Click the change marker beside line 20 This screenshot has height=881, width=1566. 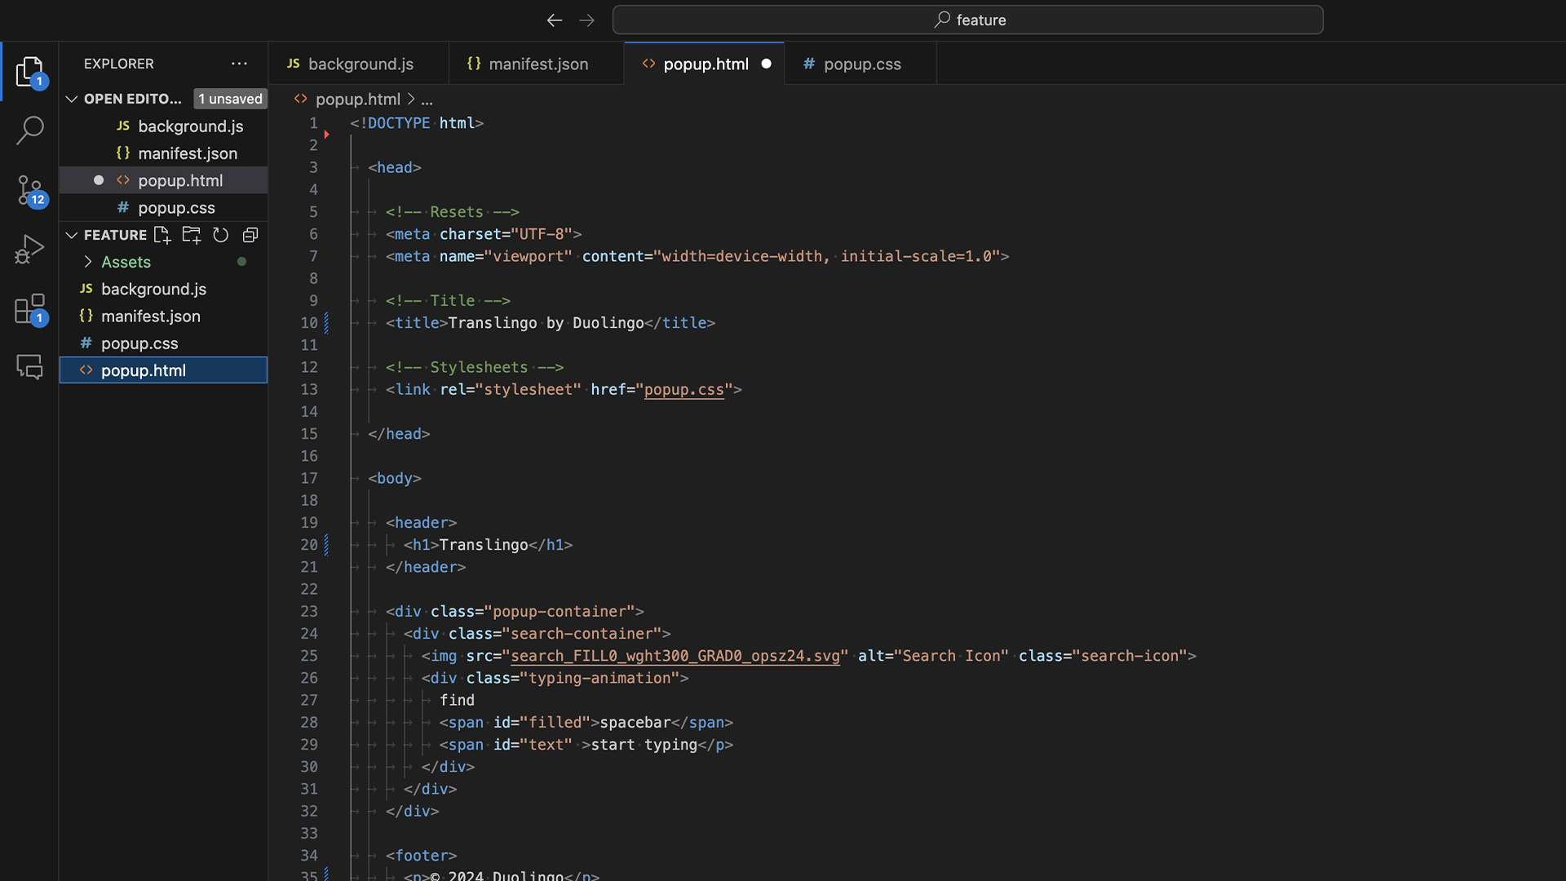[x=326, y=545]
